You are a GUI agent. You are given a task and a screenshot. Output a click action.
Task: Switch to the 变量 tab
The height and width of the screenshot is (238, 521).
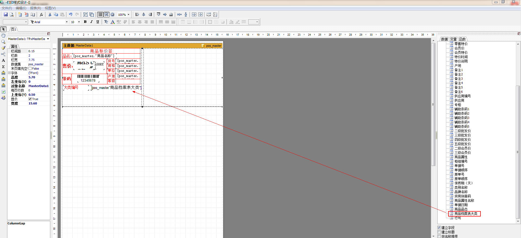pyautogui.click(x=453, y=39)
